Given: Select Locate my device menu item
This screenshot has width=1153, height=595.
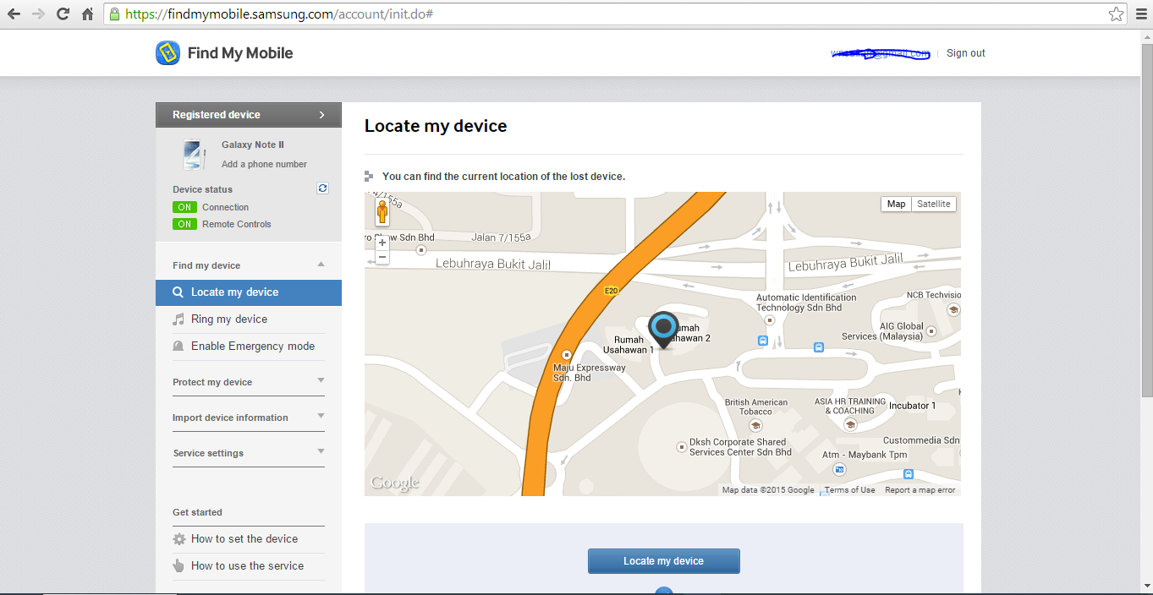Looking at the screenshot, I should tap(249, 292).
